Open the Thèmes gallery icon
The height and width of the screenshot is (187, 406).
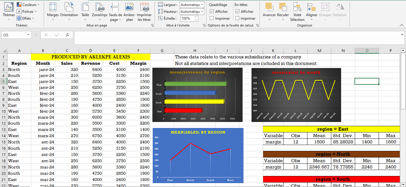click(9, 7)
